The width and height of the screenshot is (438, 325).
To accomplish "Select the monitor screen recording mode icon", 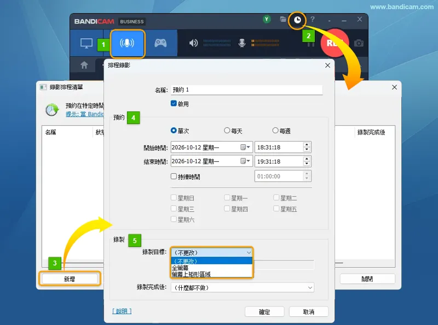I will [x=87, y=44].
